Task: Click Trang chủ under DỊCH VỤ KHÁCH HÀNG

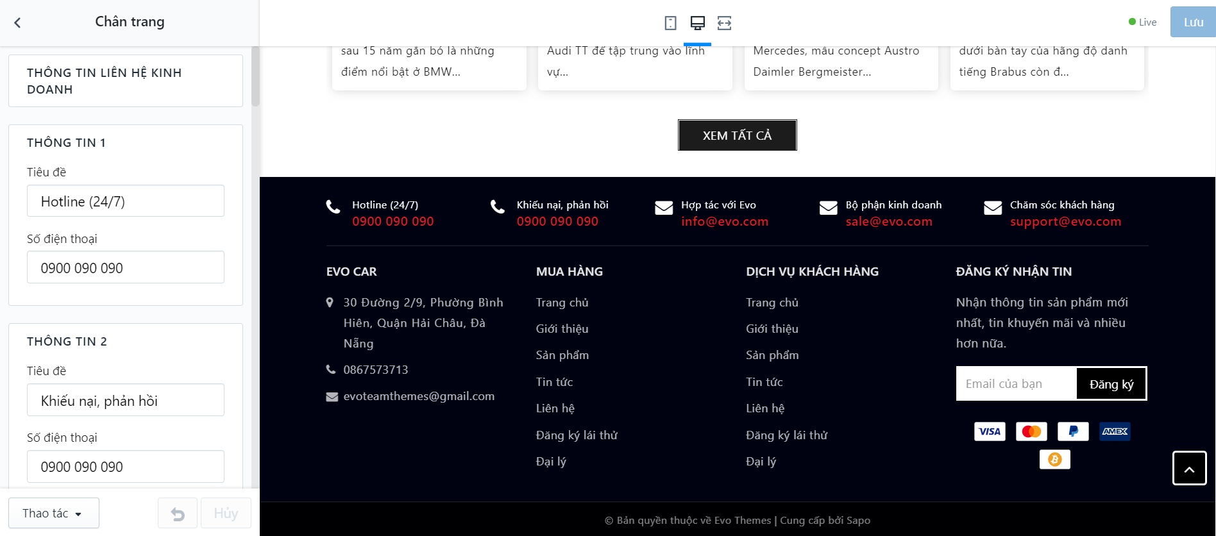Action: 772,302
